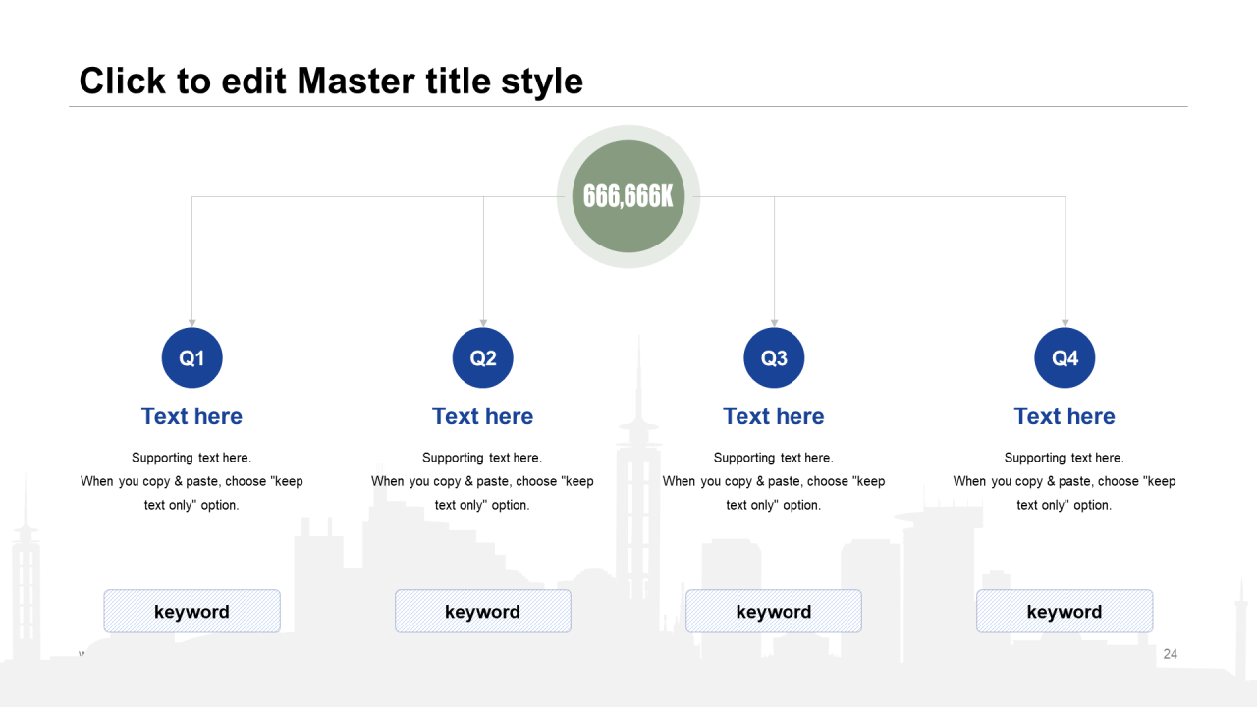Viewport: 1257px width, 707px height.
Task: Click the Q2 blue circle
Action: click(x=482, y=358)
